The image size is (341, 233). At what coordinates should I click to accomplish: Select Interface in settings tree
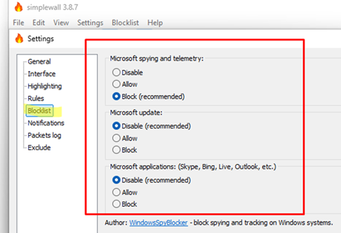pos(42,74)
